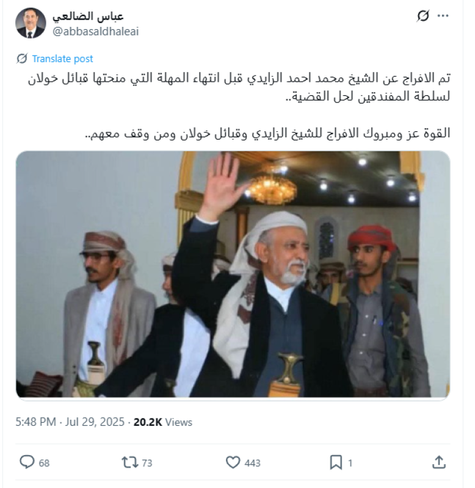Click the @abbasaldhaleai handle

[95, 32]
